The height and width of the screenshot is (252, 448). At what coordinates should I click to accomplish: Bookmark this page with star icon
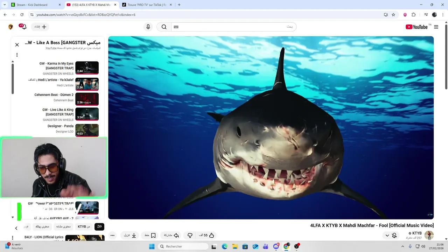coord(393,15)
